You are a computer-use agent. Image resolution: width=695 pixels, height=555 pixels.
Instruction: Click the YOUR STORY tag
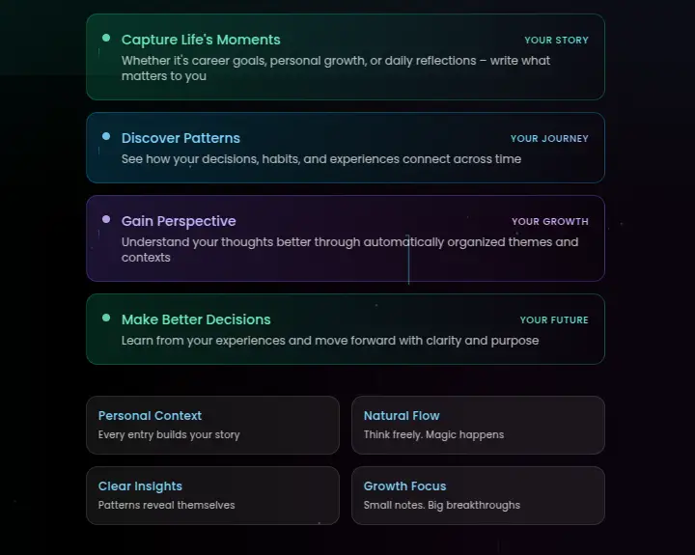tap(556, 41)
